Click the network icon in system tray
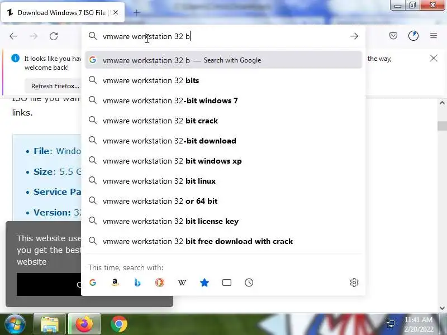Screen dimensions: 447x335 tap(391, 324)
